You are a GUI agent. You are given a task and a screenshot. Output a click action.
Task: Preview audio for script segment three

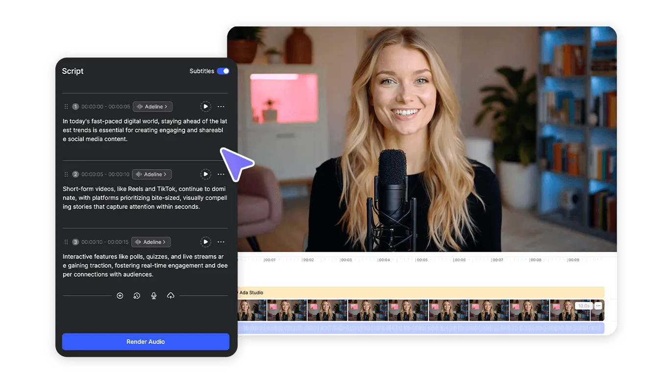[206, 242]
